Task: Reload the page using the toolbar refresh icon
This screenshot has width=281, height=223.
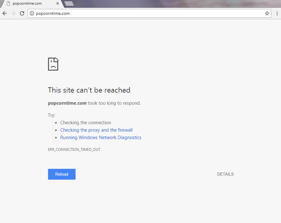Action: [22, 13]
